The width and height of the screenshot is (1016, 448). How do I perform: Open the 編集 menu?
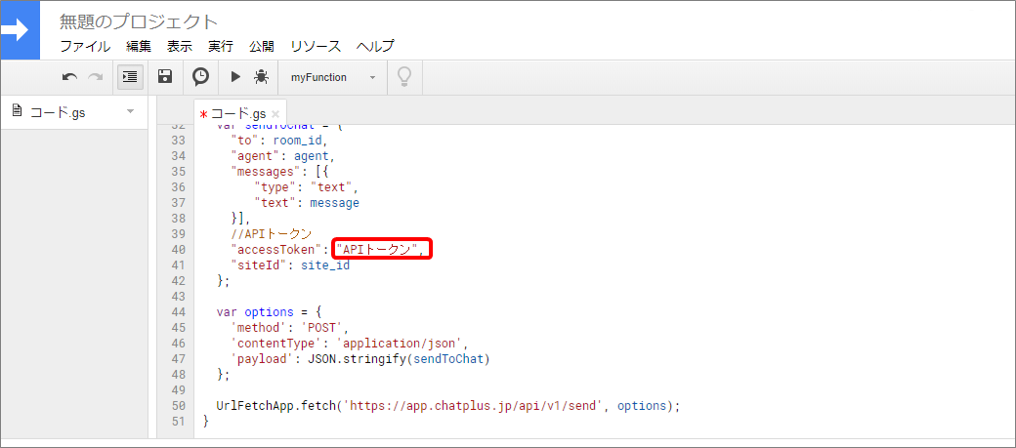click(x=139, y=46)
